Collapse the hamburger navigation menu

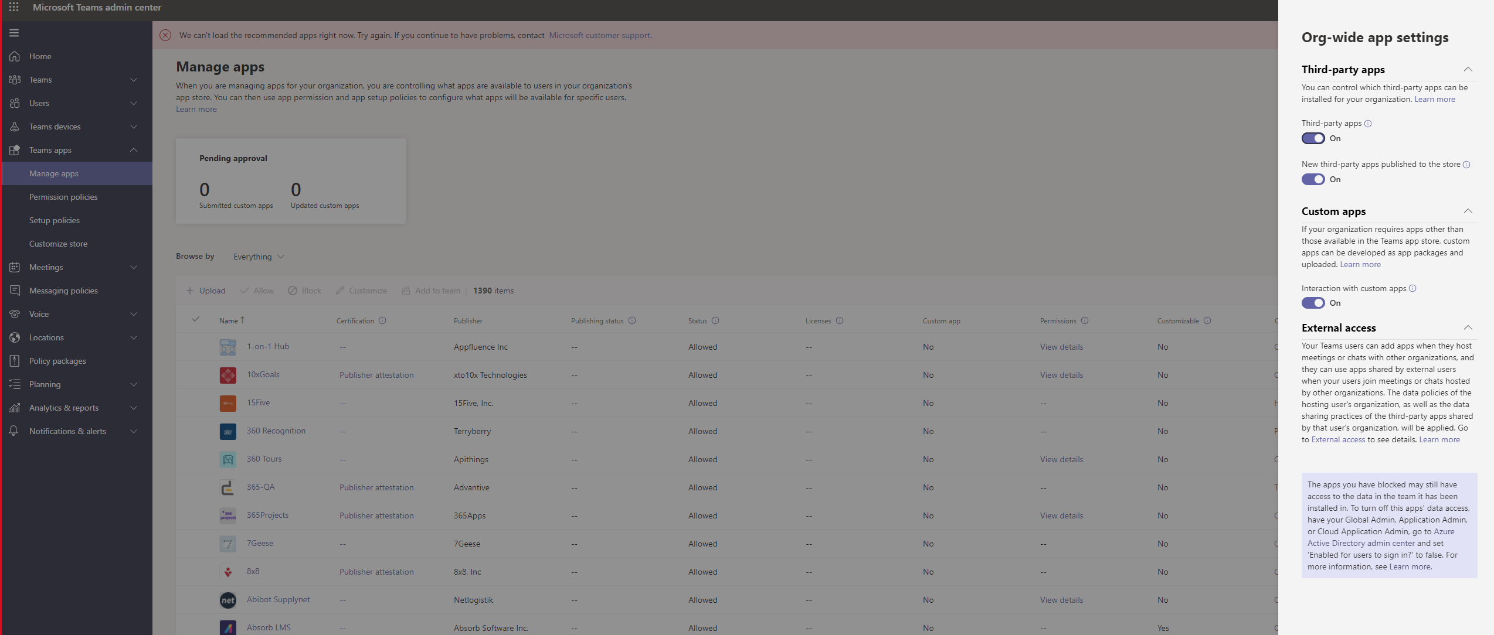click(14, 33)
